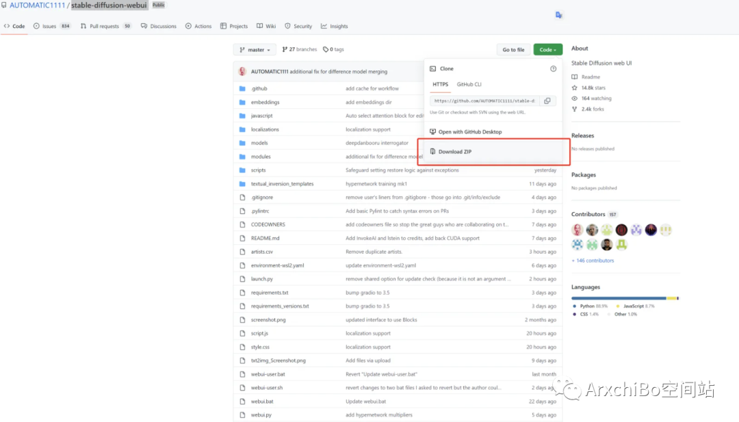Click the GitHub Desktop icon
Screen dimensions: 739x422
432,132
